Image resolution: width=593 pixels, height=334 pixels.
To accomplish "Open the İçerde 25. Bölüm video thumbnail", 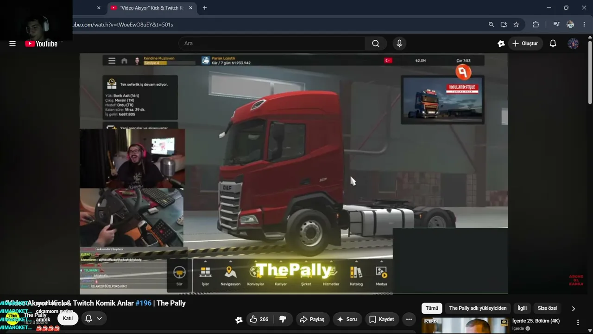I will tap(466, 326).
